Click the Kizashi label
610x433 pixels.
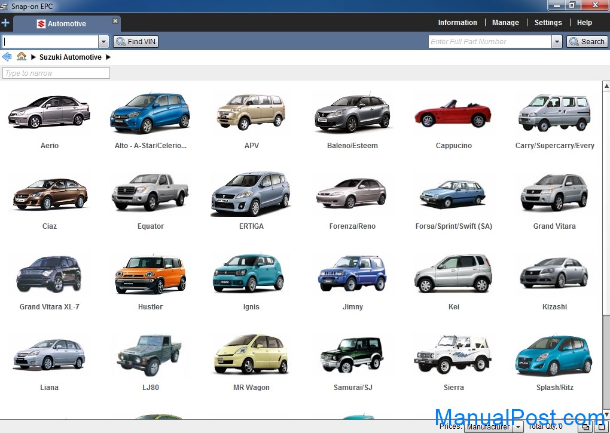[x=554, y=307]
